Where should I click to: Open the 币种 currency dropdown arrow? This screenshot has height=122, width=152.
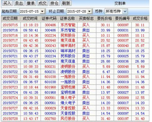pyautogui.click(x=125, y=11)
